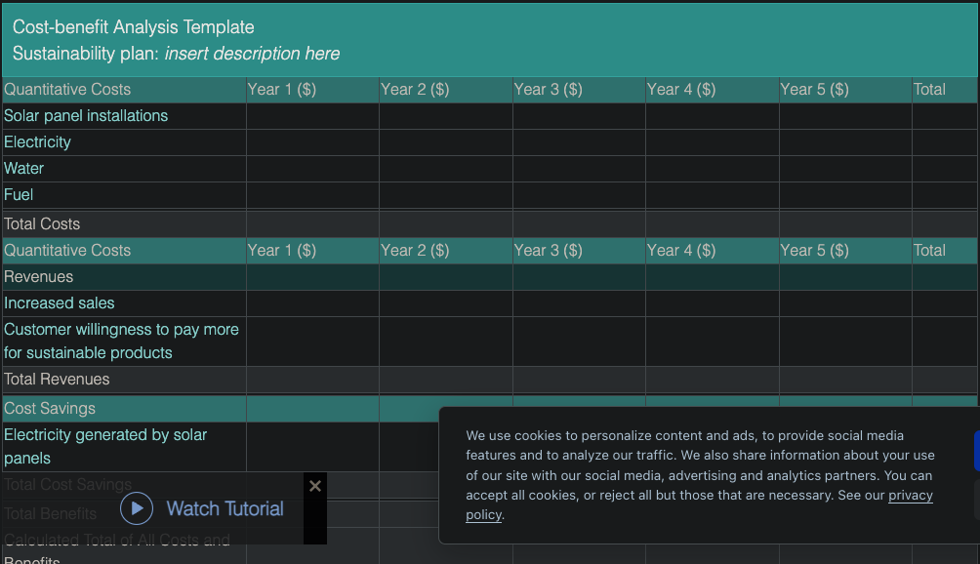Image resolution: width=980 pixels, height=564 pixels.
Task: Click the Watch Tutorial play icon
Action: click(x=138, y=508)
